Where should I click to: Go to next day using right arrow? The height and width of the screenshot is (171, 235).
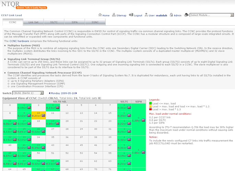tap(76, 93)
